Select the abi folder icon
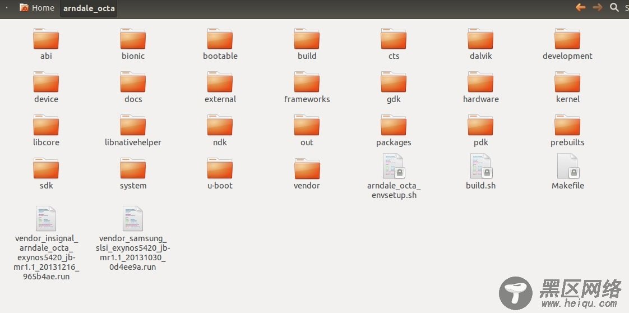The image size is (629, 313). [x=46, y=39]
